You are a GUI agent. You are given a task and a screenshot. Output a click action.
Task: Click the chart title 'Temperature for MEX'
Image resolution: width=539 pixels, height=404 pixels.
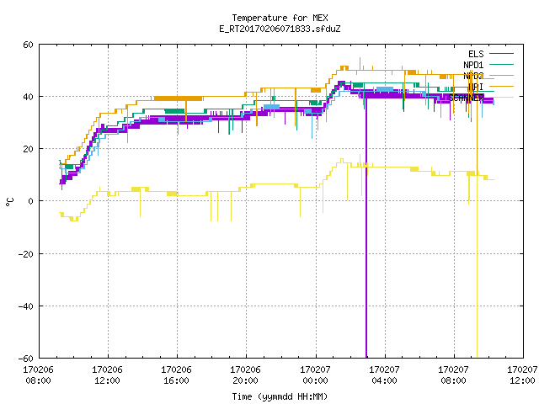click(280, 18)
